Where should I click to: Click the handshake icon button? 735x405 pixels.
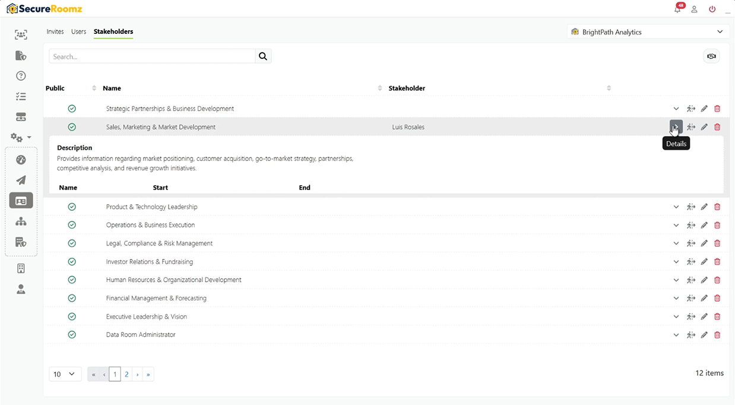(x=711, y=56)
